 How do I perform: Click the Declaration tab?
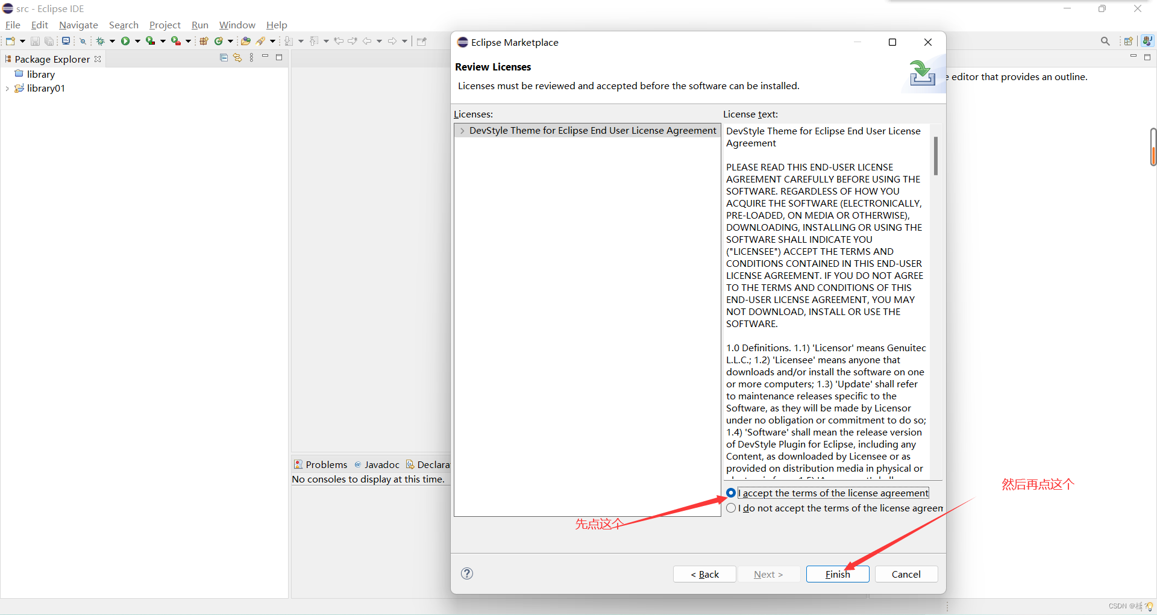[428, 464]
